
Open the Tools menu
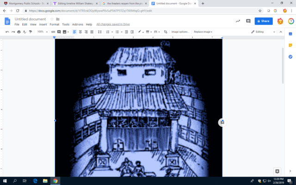point(66,25)
